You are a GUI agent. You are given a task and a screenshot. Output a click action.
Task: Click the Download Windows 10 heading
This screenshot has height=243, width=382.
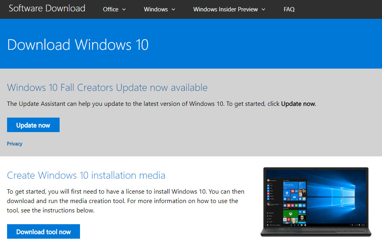tap(78, 45)
